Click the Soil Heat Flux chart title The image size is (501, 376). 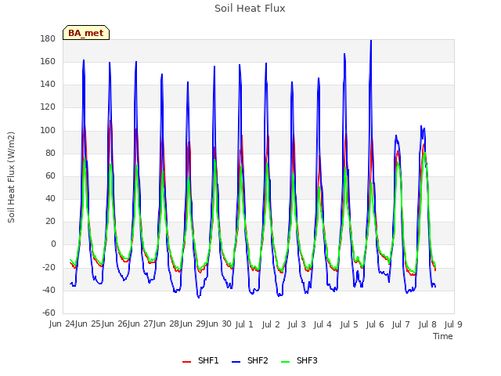pyautogui.click(x=250, y=9)
